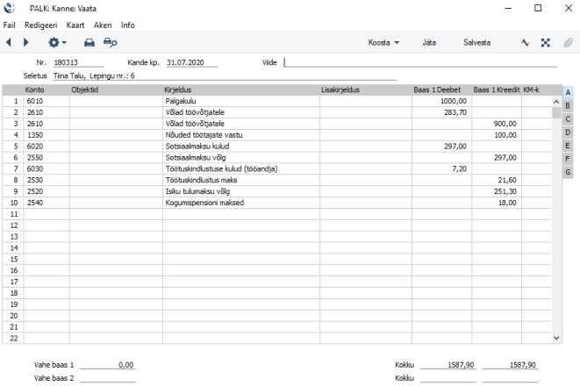The image size is (580, 386).
Task: Click credit amount 18,00
Action: tap(497, 203)
